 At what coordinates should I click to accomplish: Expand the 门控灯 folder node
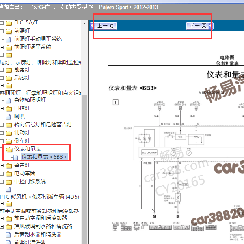(x=2, y=108)
